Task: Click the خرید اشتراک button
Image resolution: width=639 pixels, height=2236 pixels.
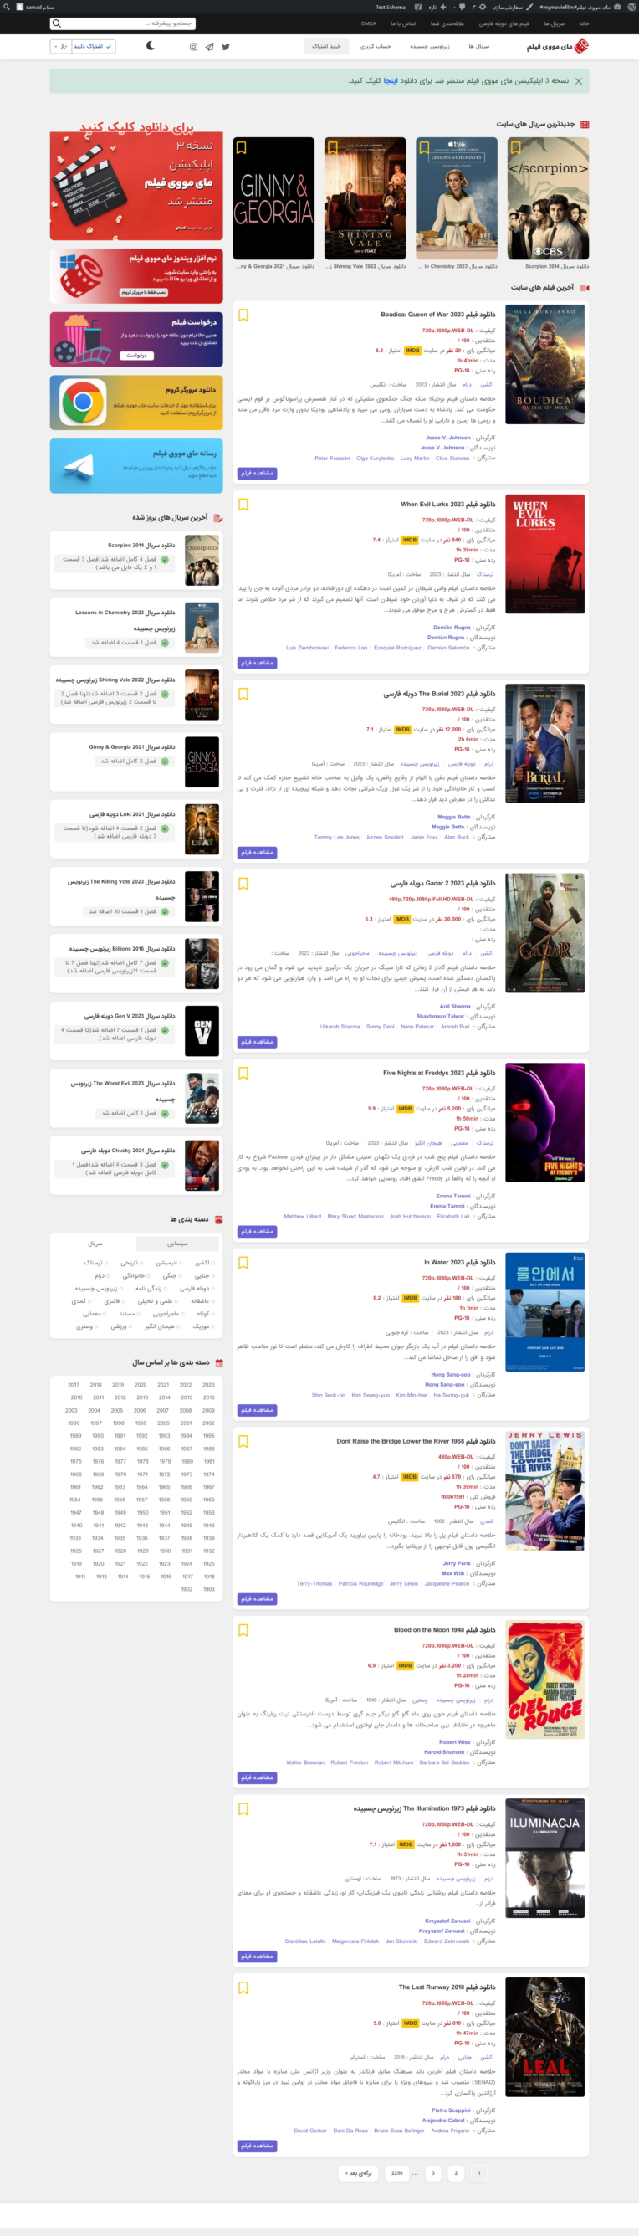Action: pos(327,46)
